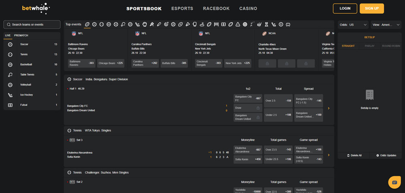Viewport: 405px width, 193px height.
Task: Open the Odds format dropdown
Action: (353, 25)
